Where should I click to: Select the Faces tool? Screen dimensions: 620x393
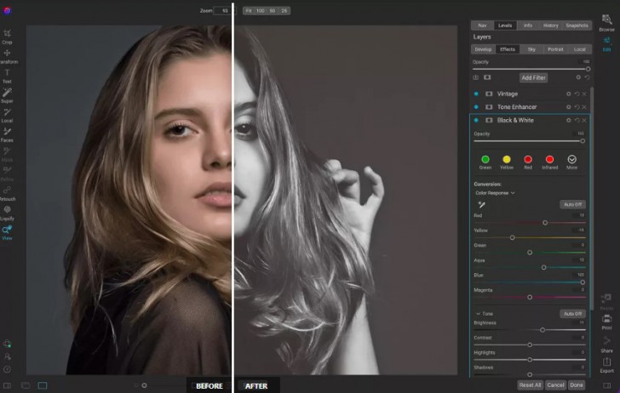pyautogui.click(x=7, y=134)
